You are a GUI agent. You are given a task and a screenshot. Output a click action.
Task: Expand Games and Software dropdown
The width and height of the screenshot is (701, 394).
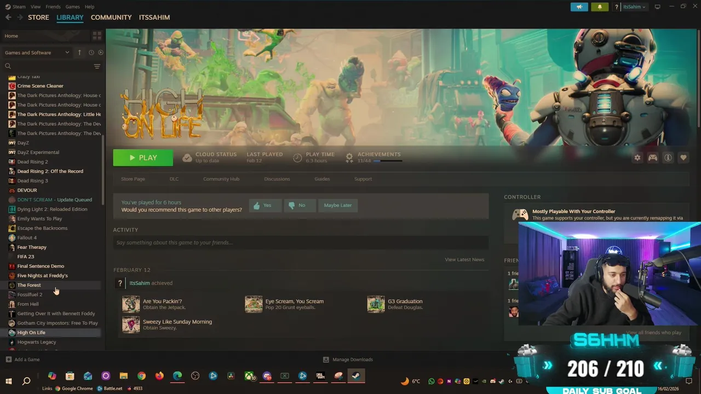pyautogui.click(x=37, y=53)
